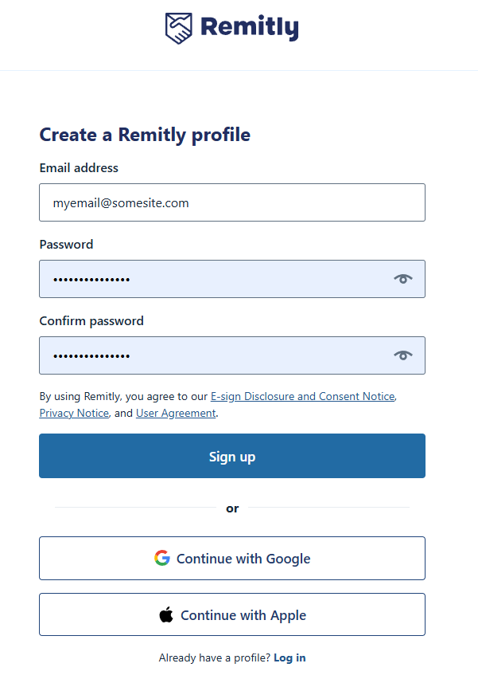Choose Continue with Google button text
The width and height of the screenshot is (478, 679).
[x=243, y=559]
